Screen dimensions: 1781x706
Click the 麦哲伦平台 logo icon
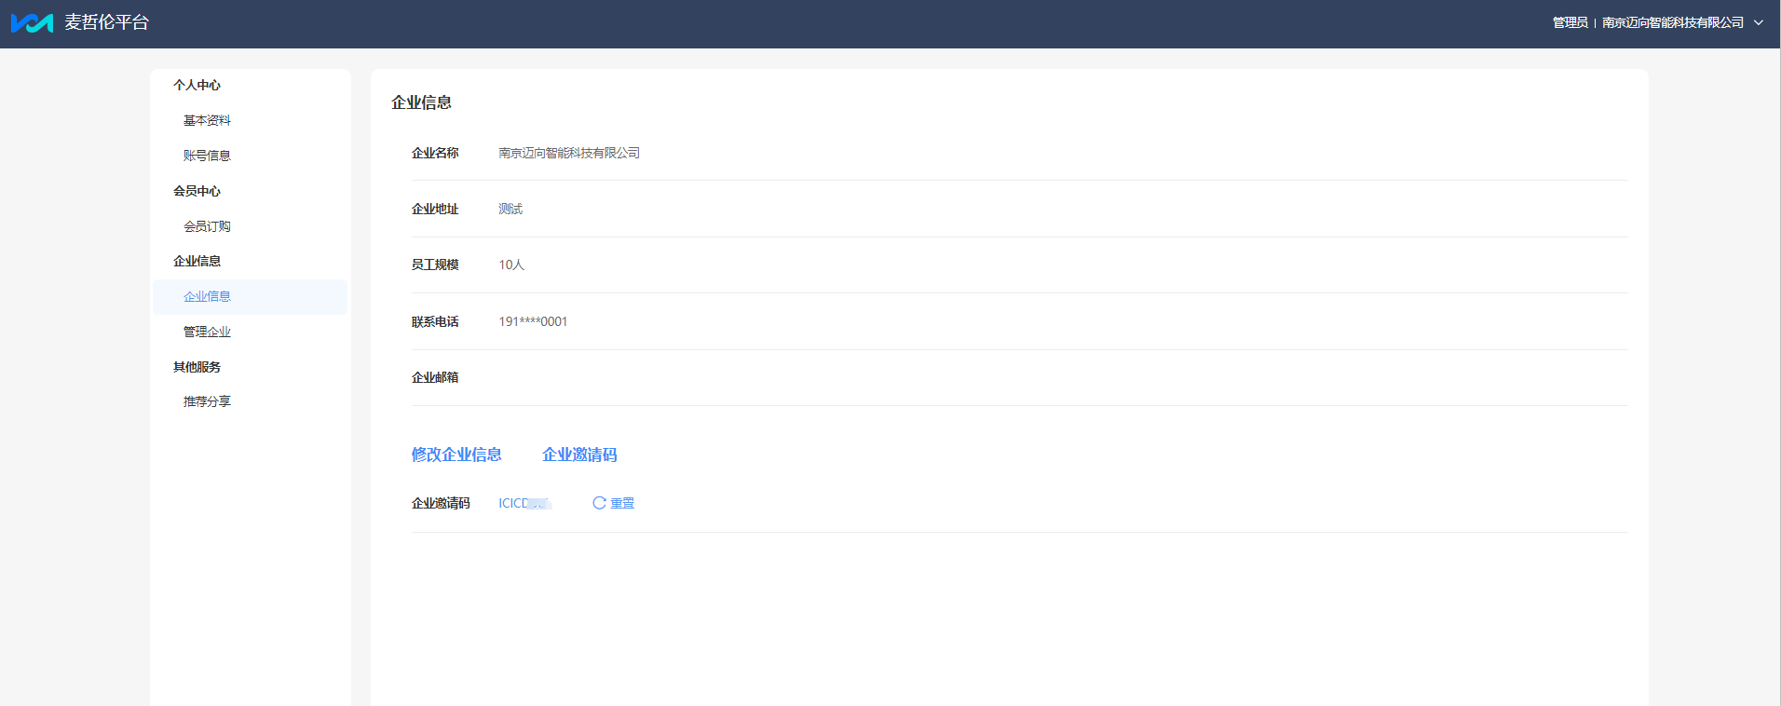click(x=32, y=22)
